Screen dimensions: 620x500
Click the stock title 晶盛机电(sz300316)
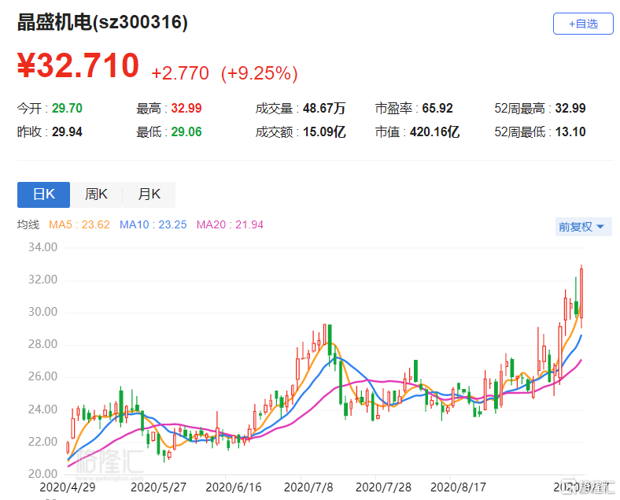tap(102, 22)
